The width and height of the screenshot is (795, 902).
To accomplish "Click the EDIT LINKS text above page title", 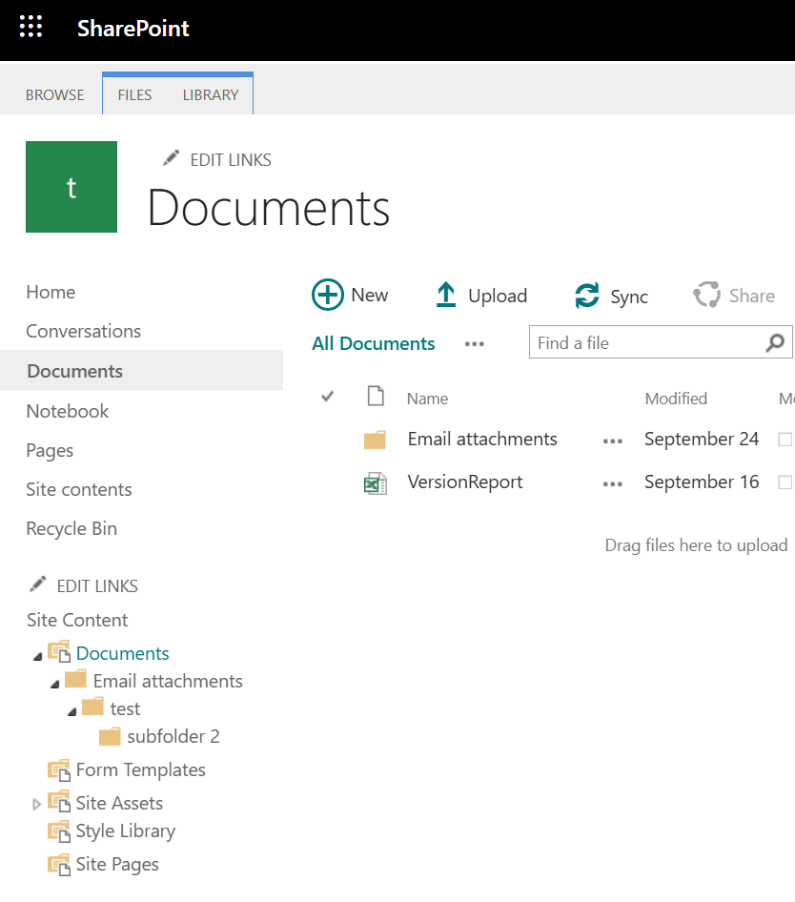I will coord(231,160).
